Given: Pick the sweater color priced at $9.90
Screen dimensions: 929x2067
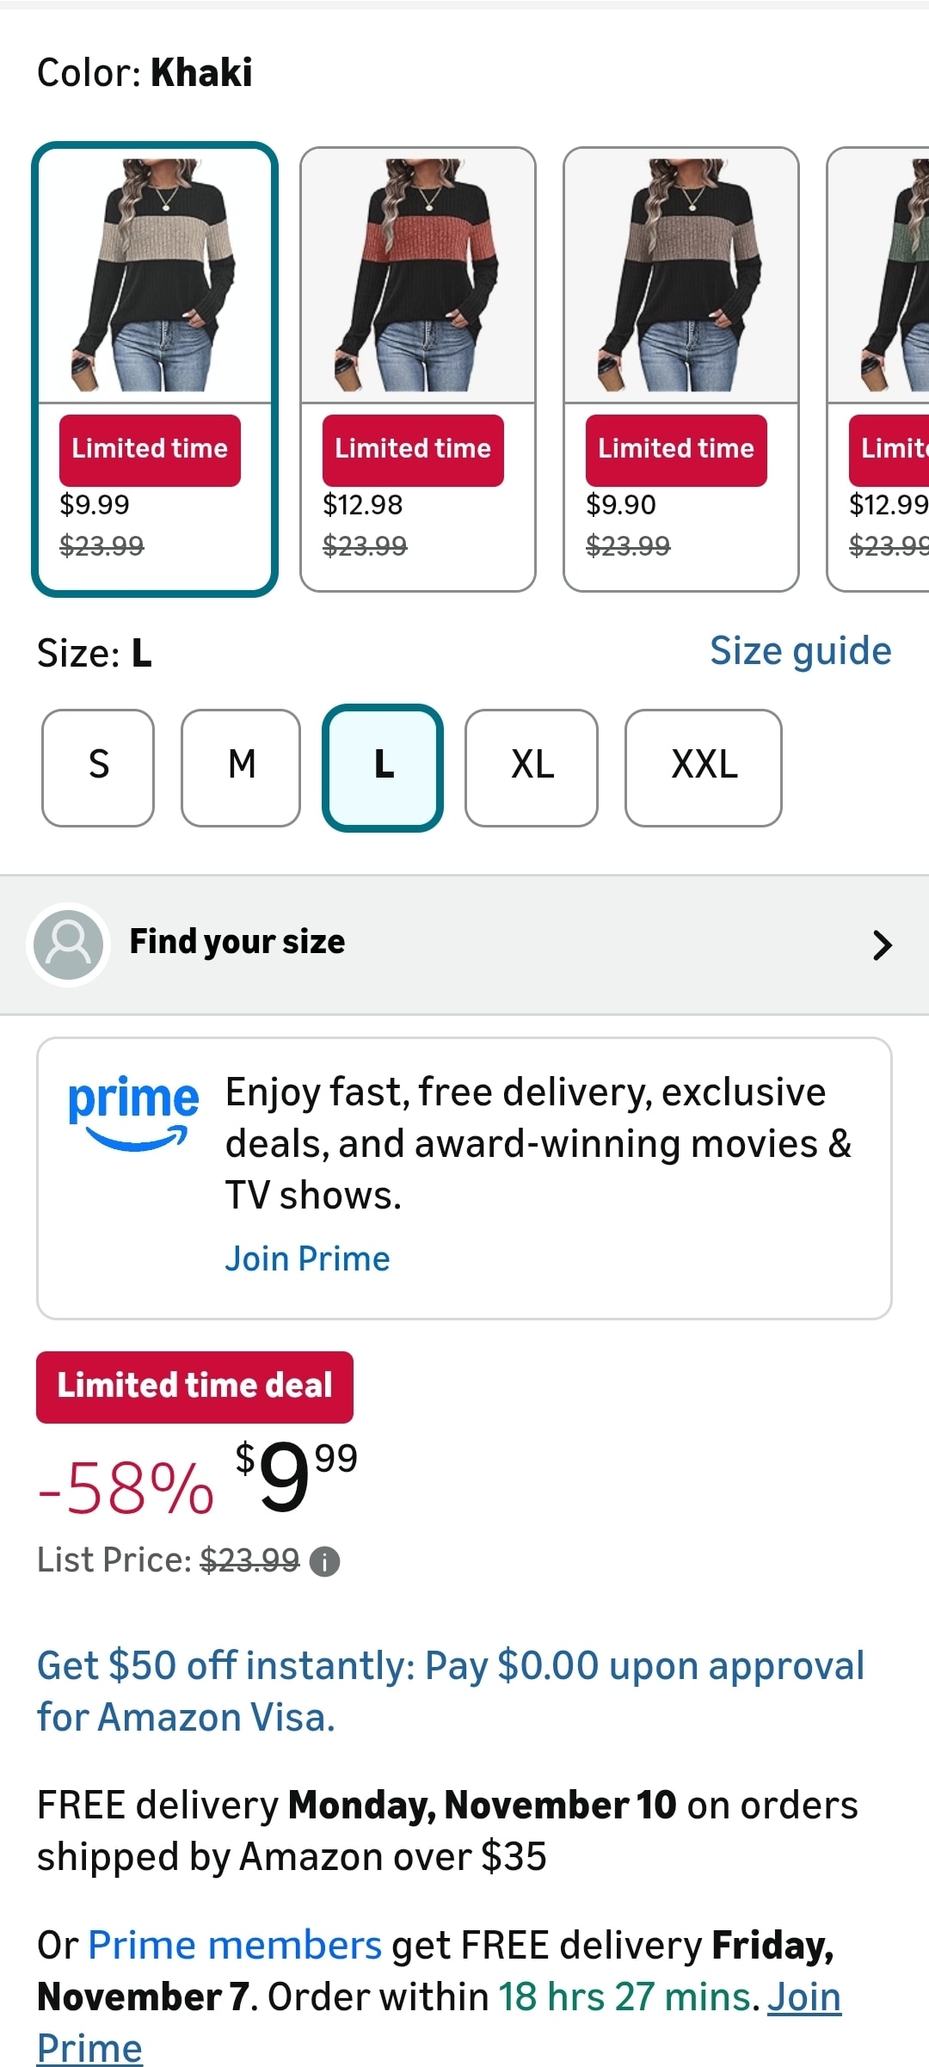Looking at the screenshot, I should click(x=681, y=275).
